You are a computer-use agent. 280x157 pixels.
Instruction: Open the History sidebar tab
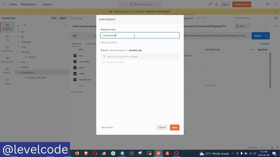point(7,82)
